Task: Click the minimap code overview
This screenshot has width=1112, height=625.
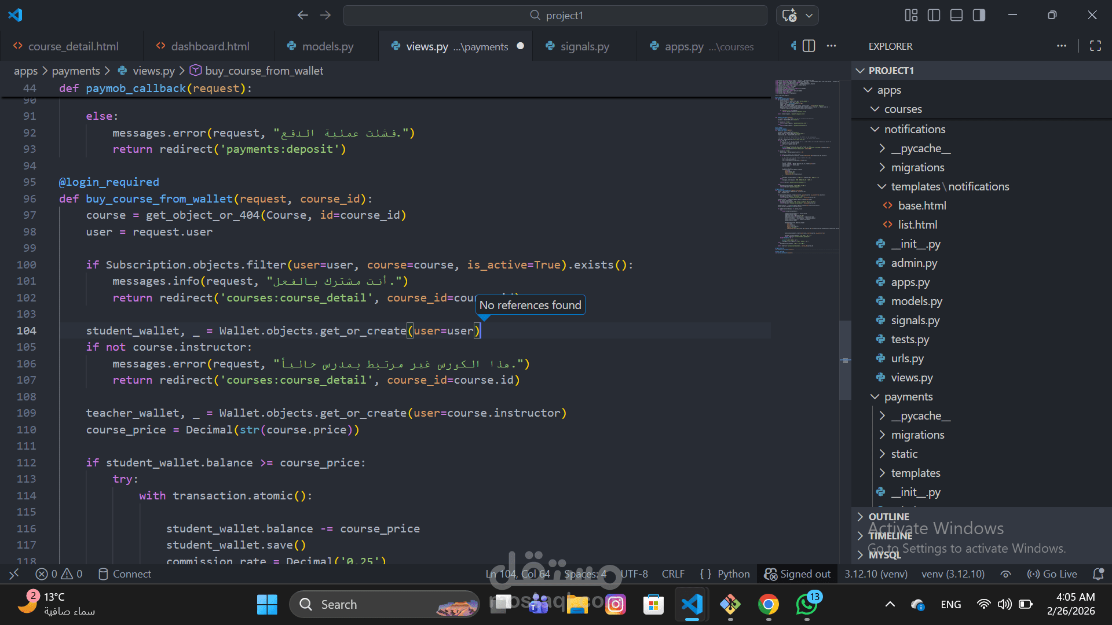Action: point(807,168)
